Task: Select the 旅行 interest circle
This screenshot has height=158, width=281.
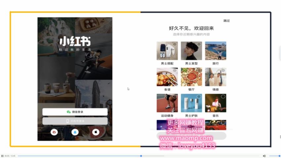Action: [223, 44]
